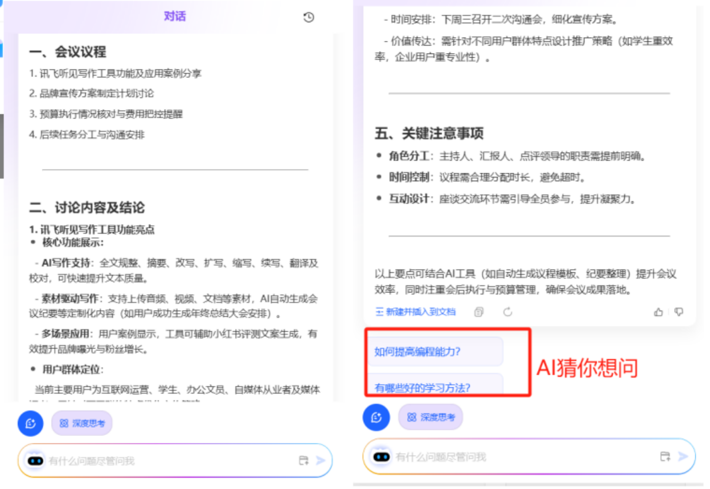Click attach icon in 对话 panel input box
This screenshot has width=710, height=489.
pos(303,460)
